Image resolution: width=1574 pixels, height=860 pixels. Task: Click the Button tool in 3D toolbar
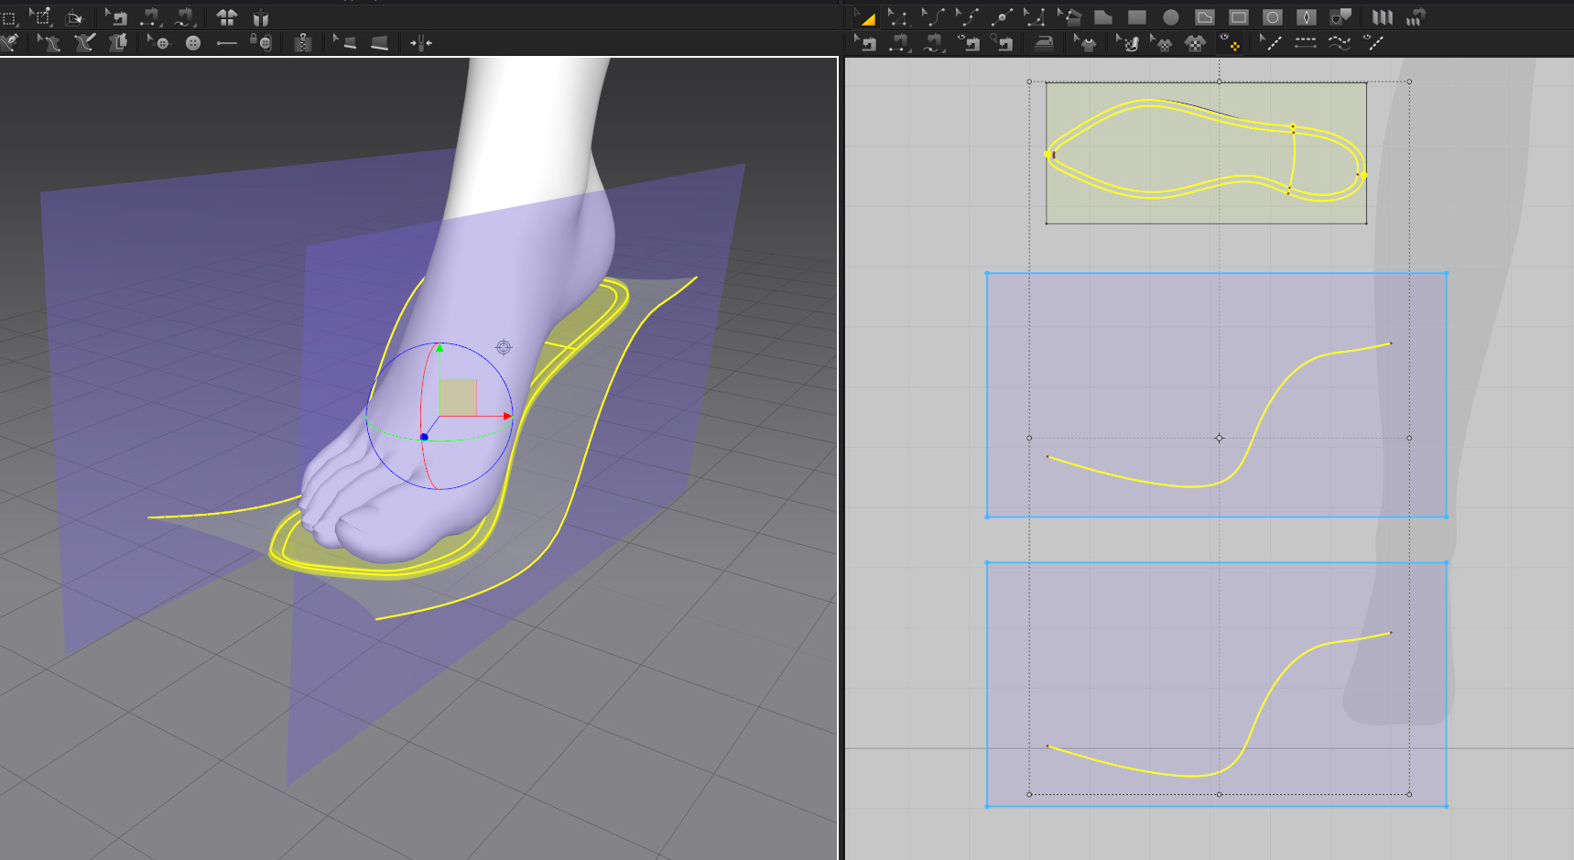[x=193, y=43]
